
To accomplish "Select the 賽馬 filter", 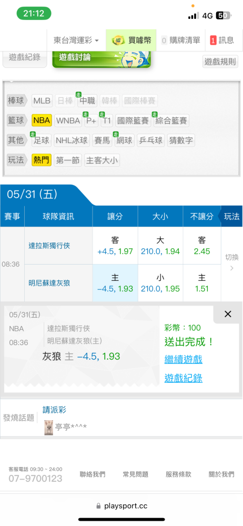I will [x=102, y=140].
